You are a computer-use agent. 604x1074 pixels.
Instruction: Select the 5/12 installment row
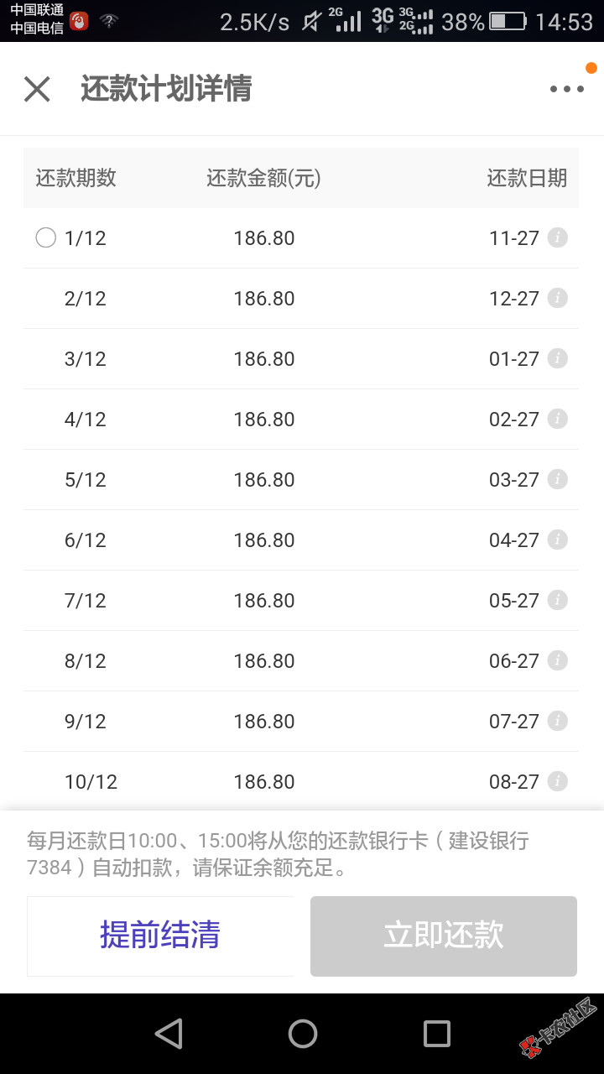coord(301,480)
